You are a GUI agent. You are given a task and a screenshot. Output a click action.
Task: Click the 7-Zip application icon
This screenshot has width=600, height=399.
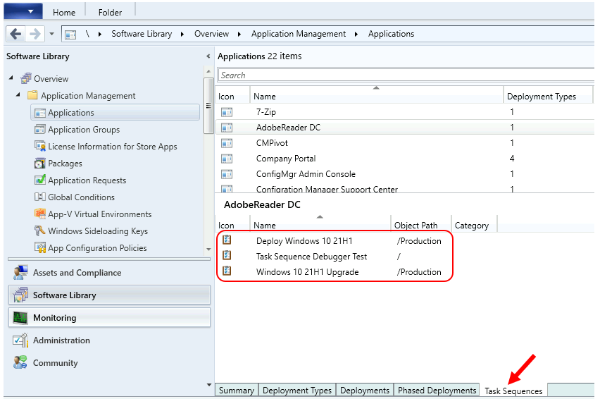point(227,112)
